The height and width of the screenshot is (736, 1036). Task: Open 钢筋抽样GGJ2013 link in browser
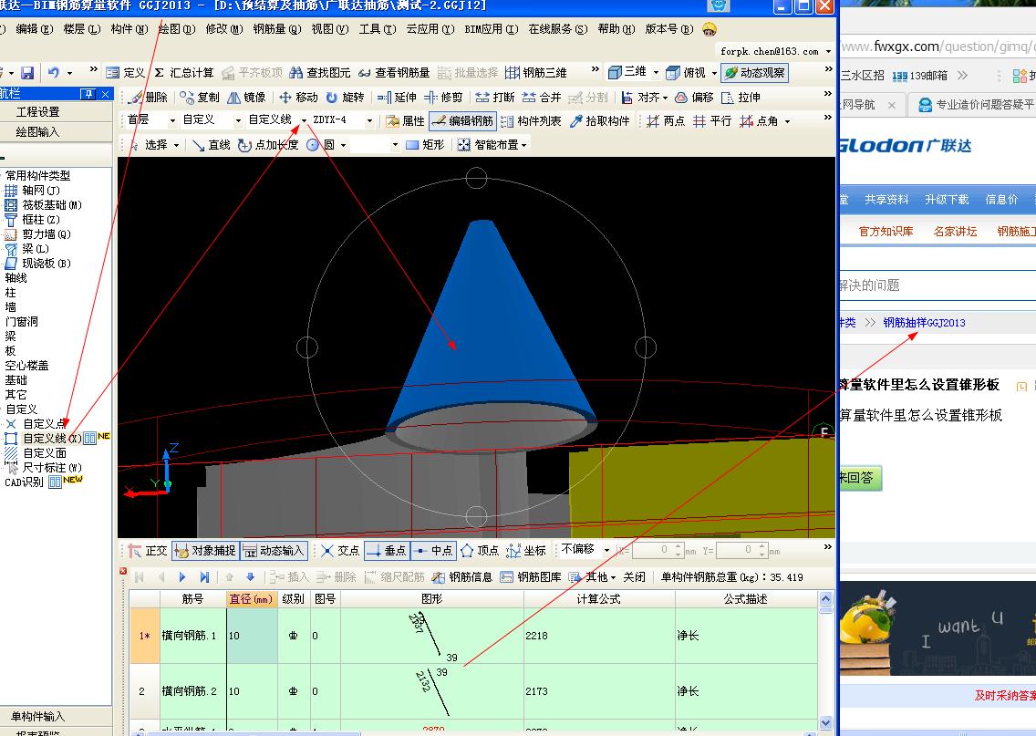[924, 323]
